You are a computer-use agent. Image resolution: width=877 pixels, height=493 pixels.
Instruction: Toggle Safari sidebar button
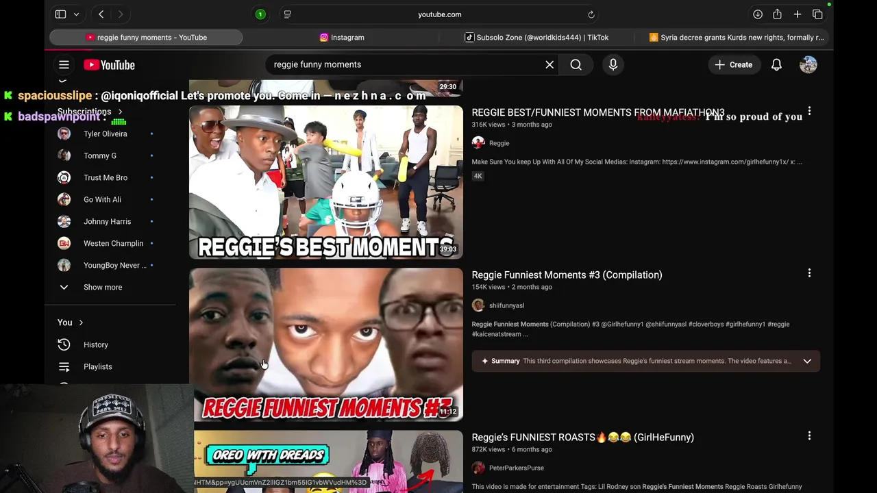coord(60,14)
